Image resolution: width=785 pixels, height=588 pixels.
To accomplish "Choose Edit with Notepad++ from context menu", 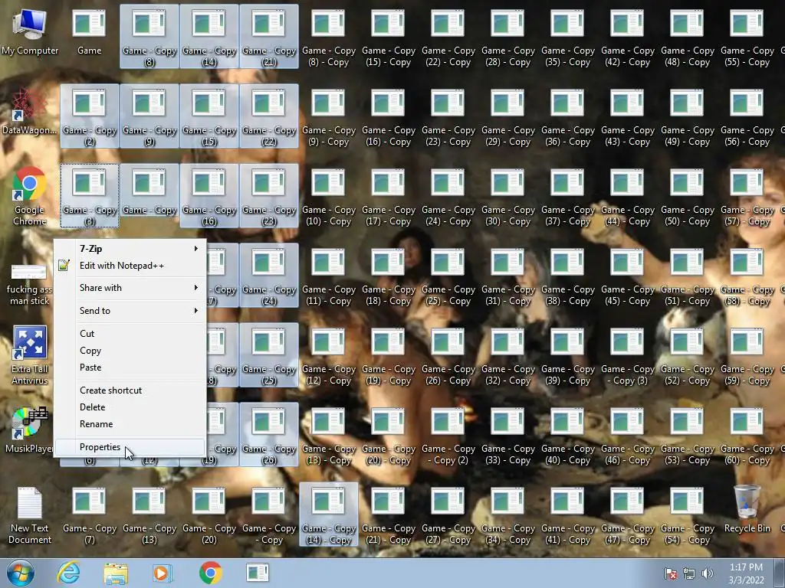I will coord(130,266).
